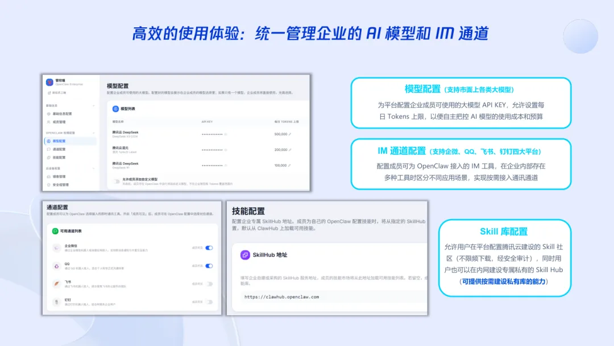Viewport: 614px width, 346px height.
Task: Click the 腾讯云混元 model name
Action: [120, 148]
